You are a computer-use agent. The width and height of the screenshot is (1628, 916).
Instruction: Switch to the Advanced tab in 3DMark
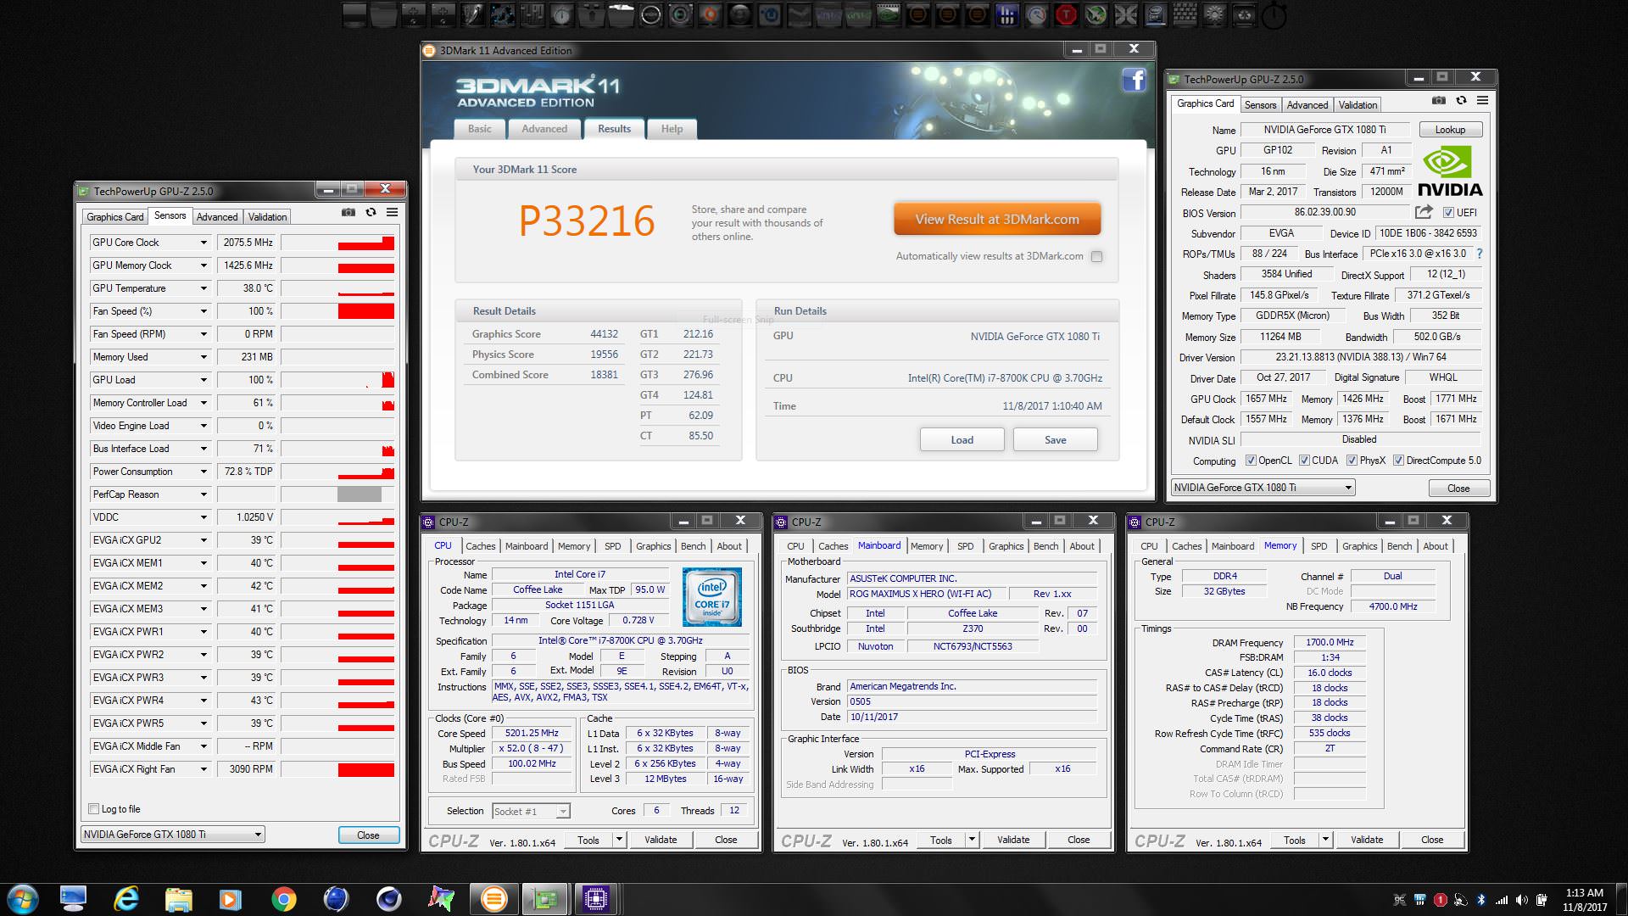[x=544, y=129]
